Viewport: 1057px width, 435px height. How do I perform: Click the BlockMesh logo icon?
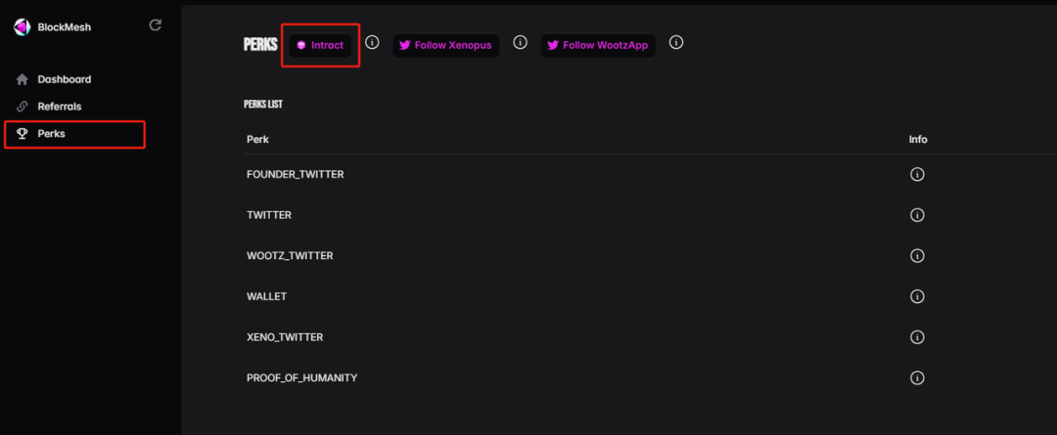tap(23, 27)
